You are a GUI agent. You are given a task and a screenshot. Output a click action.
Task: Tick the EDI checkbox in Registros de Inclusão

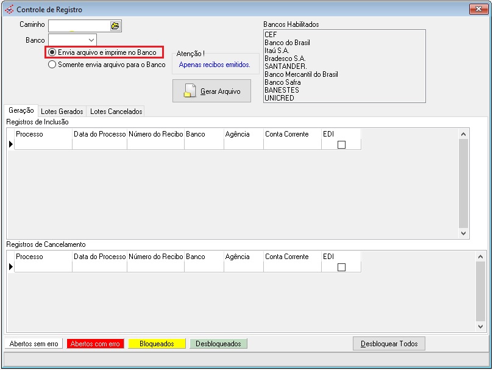341,144
